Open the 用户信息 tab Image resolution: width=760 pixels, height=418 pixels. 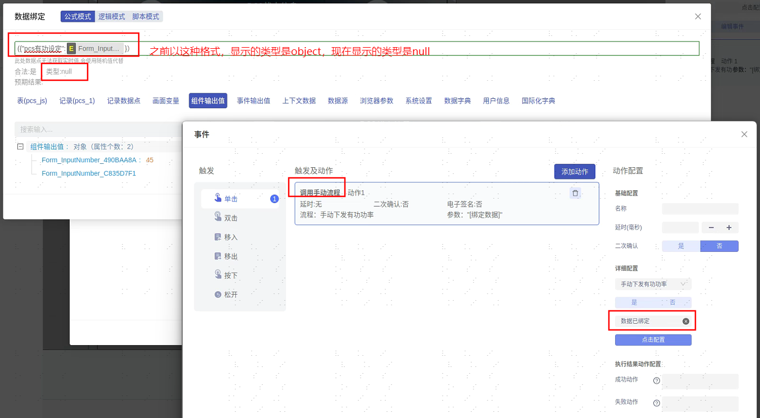pos(496,100)
